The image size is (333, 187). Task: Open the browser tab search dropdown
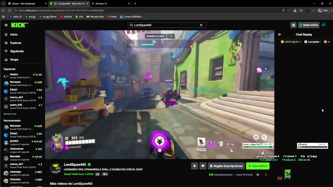(3, 4)
